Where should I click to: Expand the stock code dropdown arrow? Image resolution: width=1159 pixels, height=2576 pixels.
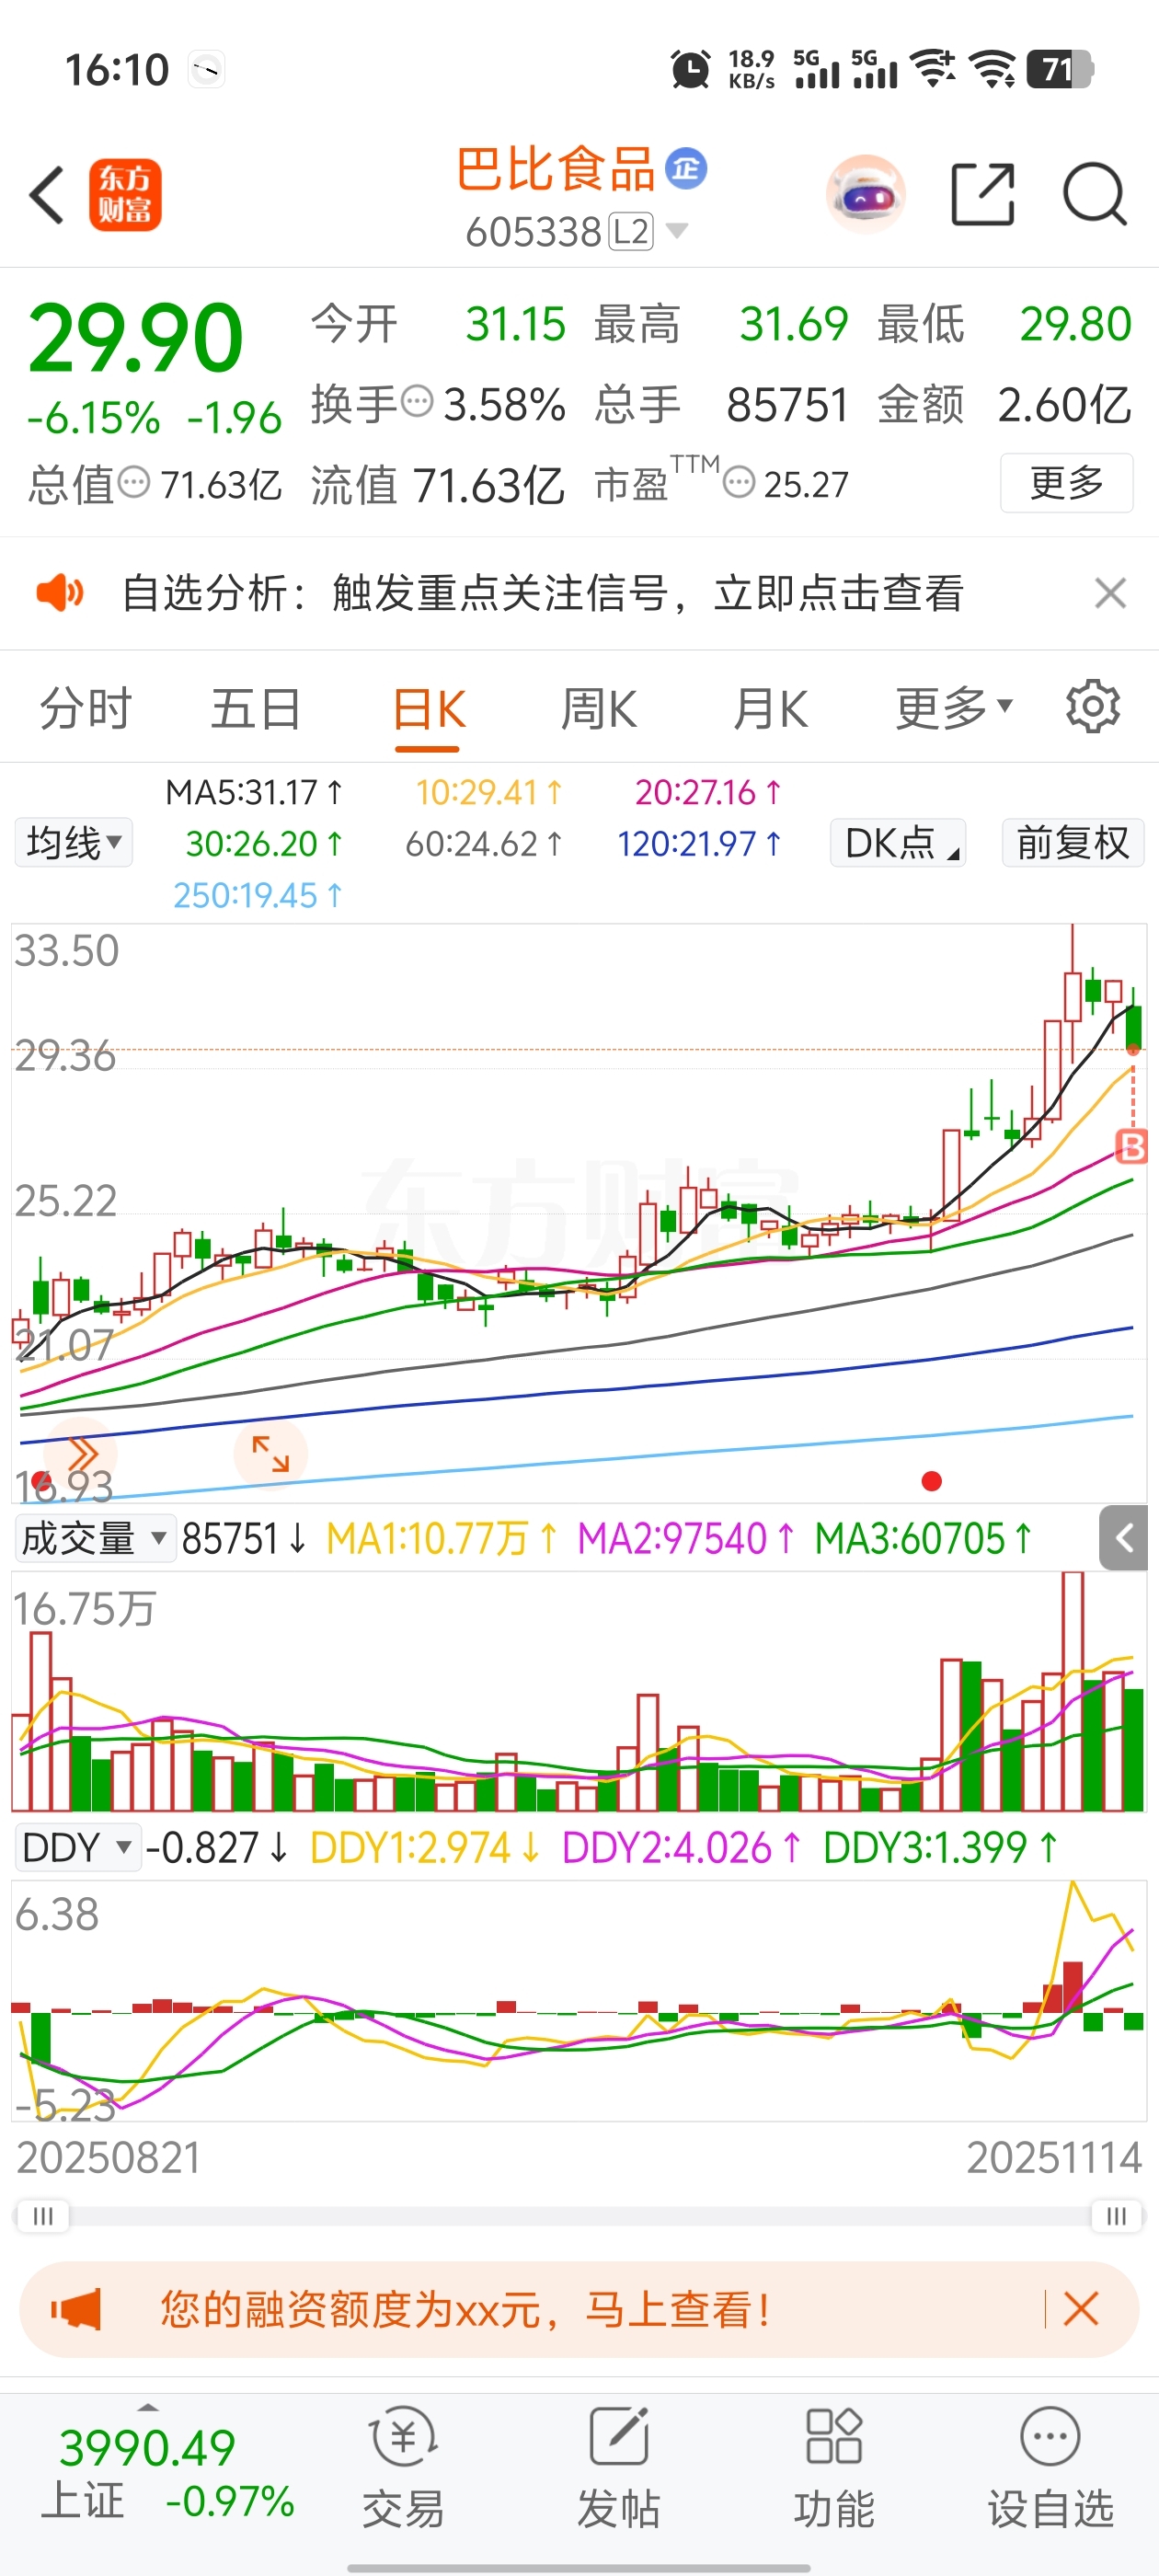click(x=677, y=232)
